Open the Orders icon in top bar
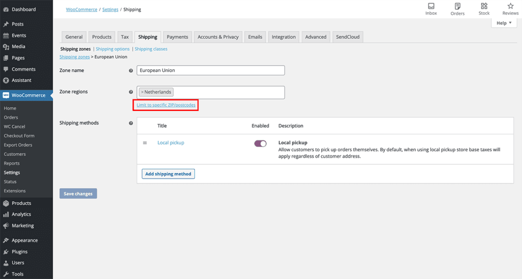 coord(457,6)
